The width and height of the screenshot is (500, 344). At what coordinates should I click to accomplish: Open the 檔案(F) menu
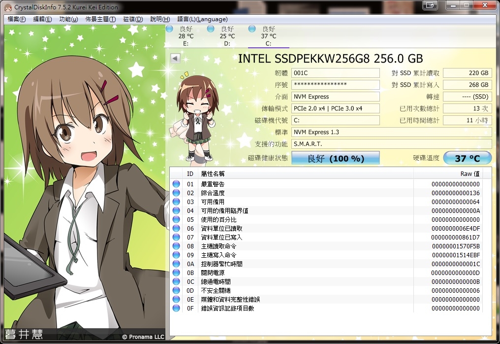(17, 19)
